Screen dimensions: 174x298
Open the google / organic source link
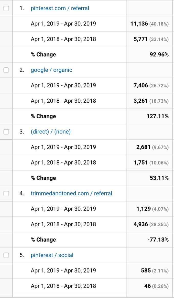point(51,70)
